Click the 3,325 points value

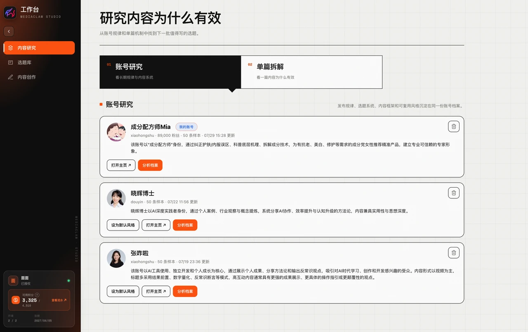30,300
